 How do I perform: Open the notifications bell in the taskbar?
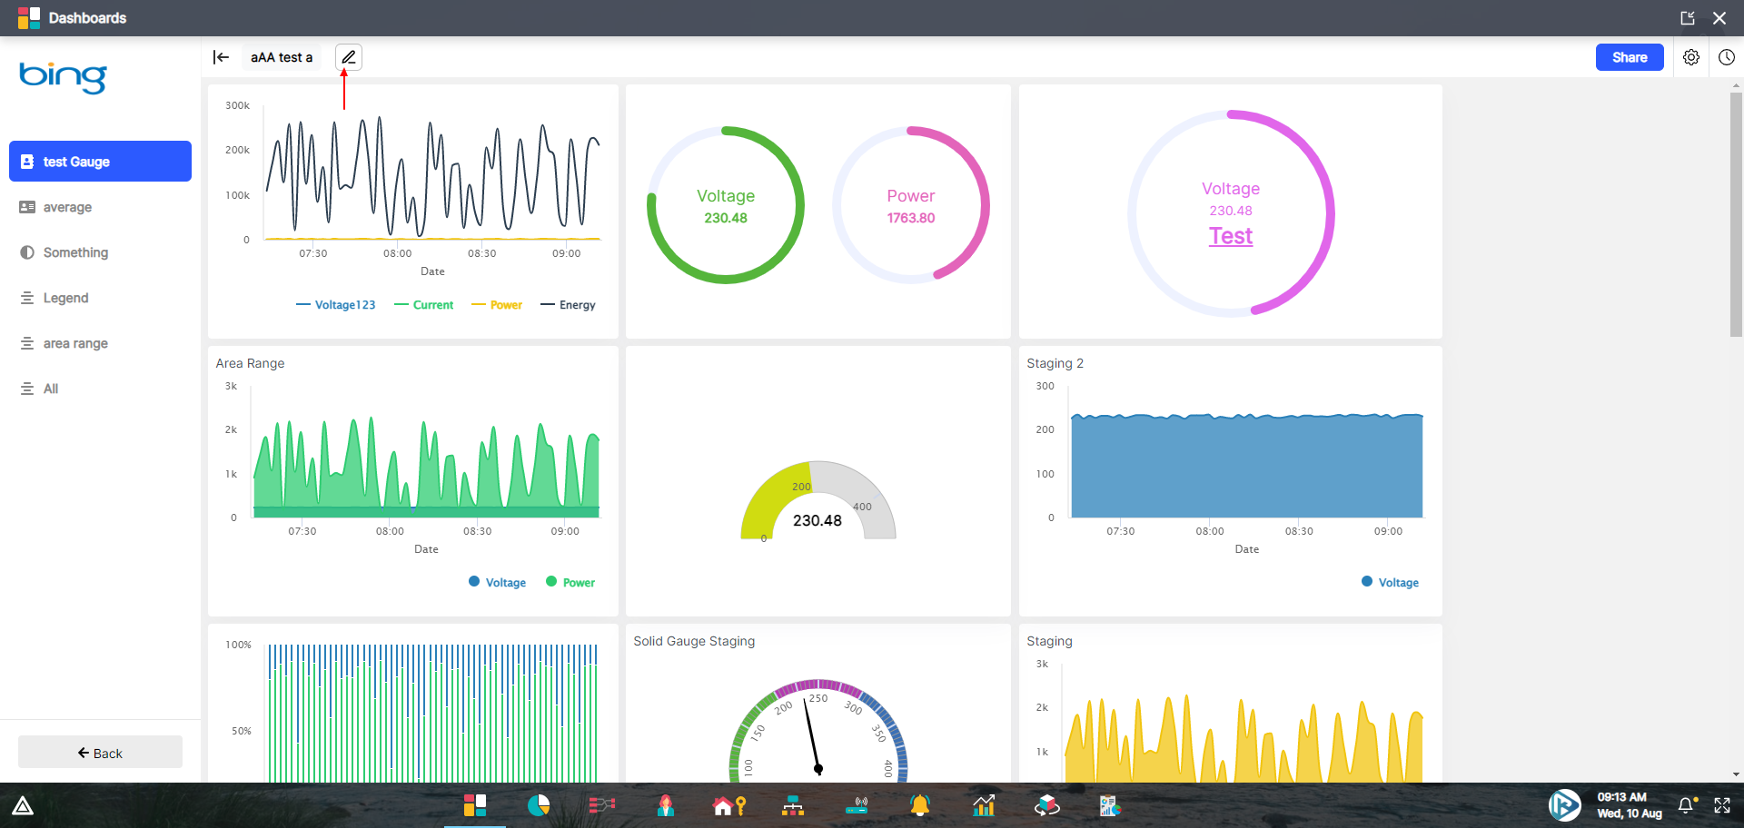[920, 805]
